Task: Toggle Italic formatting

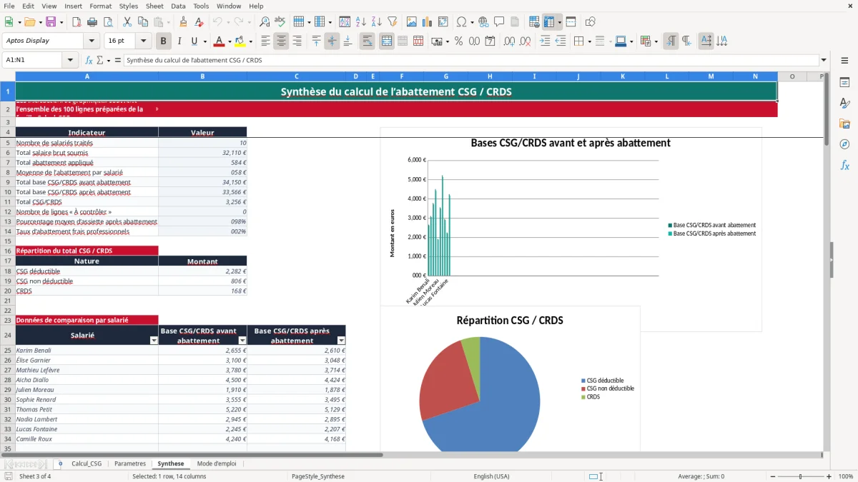Action: 179,41
